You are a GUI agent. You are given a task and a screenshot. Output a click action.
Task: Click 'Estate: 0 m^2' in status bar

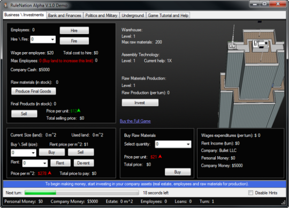coord(119,202)
